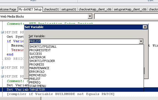The width and height of the screenshot is (158, 100).
Task: Click the blue 'if Variable' script line
Action: [15, 41]
